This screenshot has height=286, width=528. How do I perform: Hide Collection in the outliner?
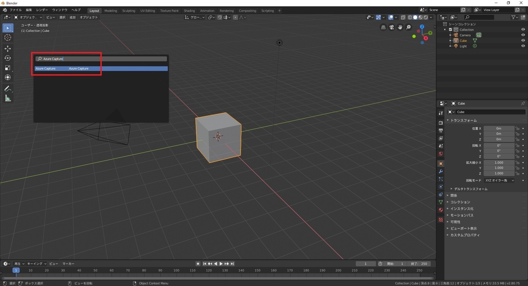[523, 29]
